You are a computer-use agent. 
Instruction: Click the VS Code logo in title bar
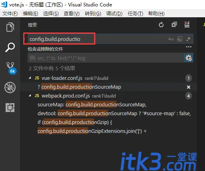pyautogui.click(x=4, y=4)
